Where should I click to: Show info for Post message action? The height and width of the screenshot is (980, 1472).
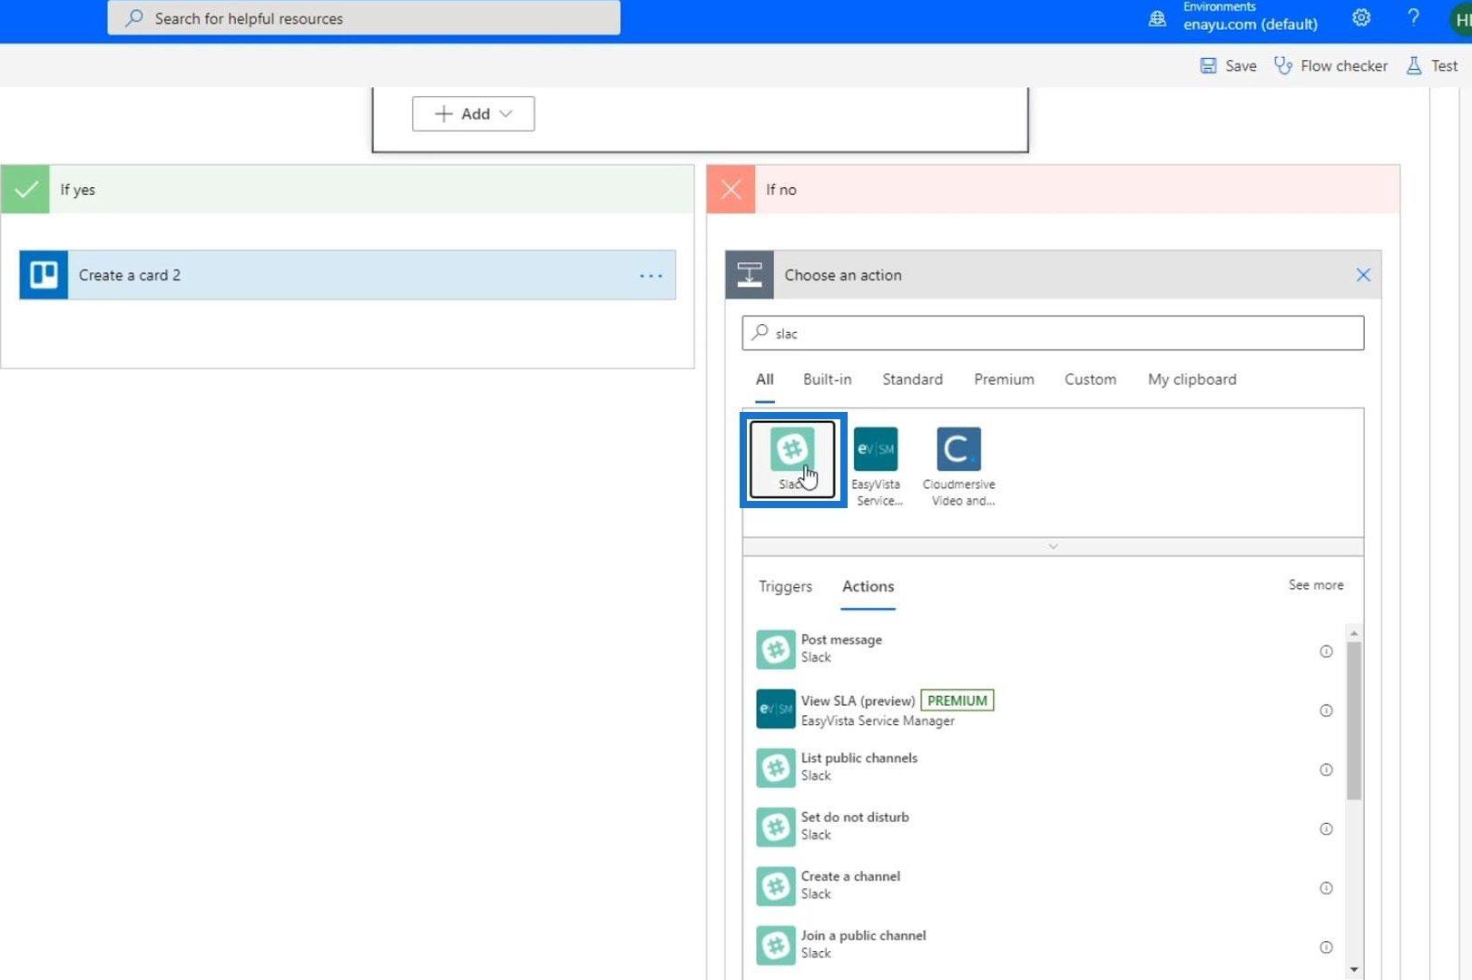pyautogui.click(x=1326, y=652)
